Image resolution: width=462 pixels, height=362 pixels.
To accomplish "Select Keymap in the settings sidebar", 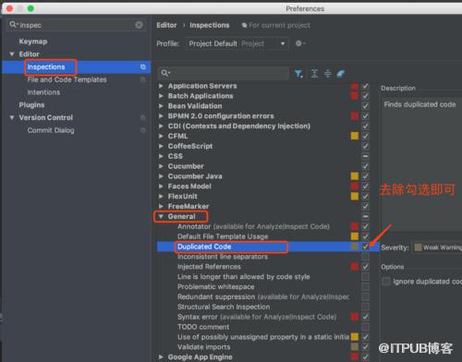I will 33,42.
